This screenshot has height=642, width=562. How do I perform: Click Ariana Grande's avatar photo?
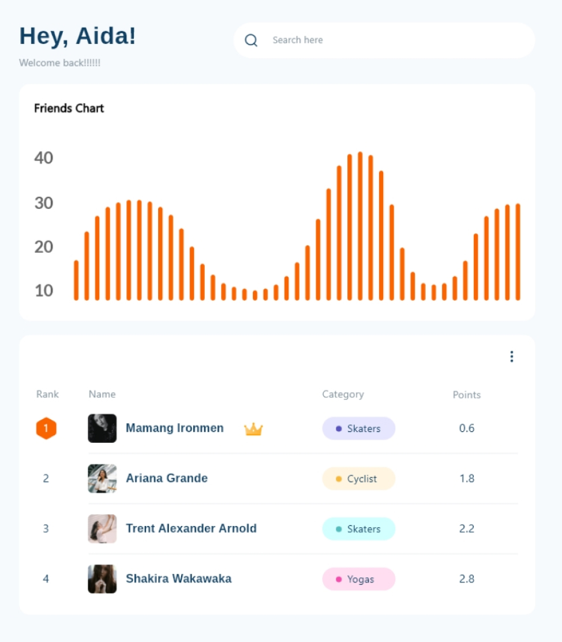[x=102, y=479]
